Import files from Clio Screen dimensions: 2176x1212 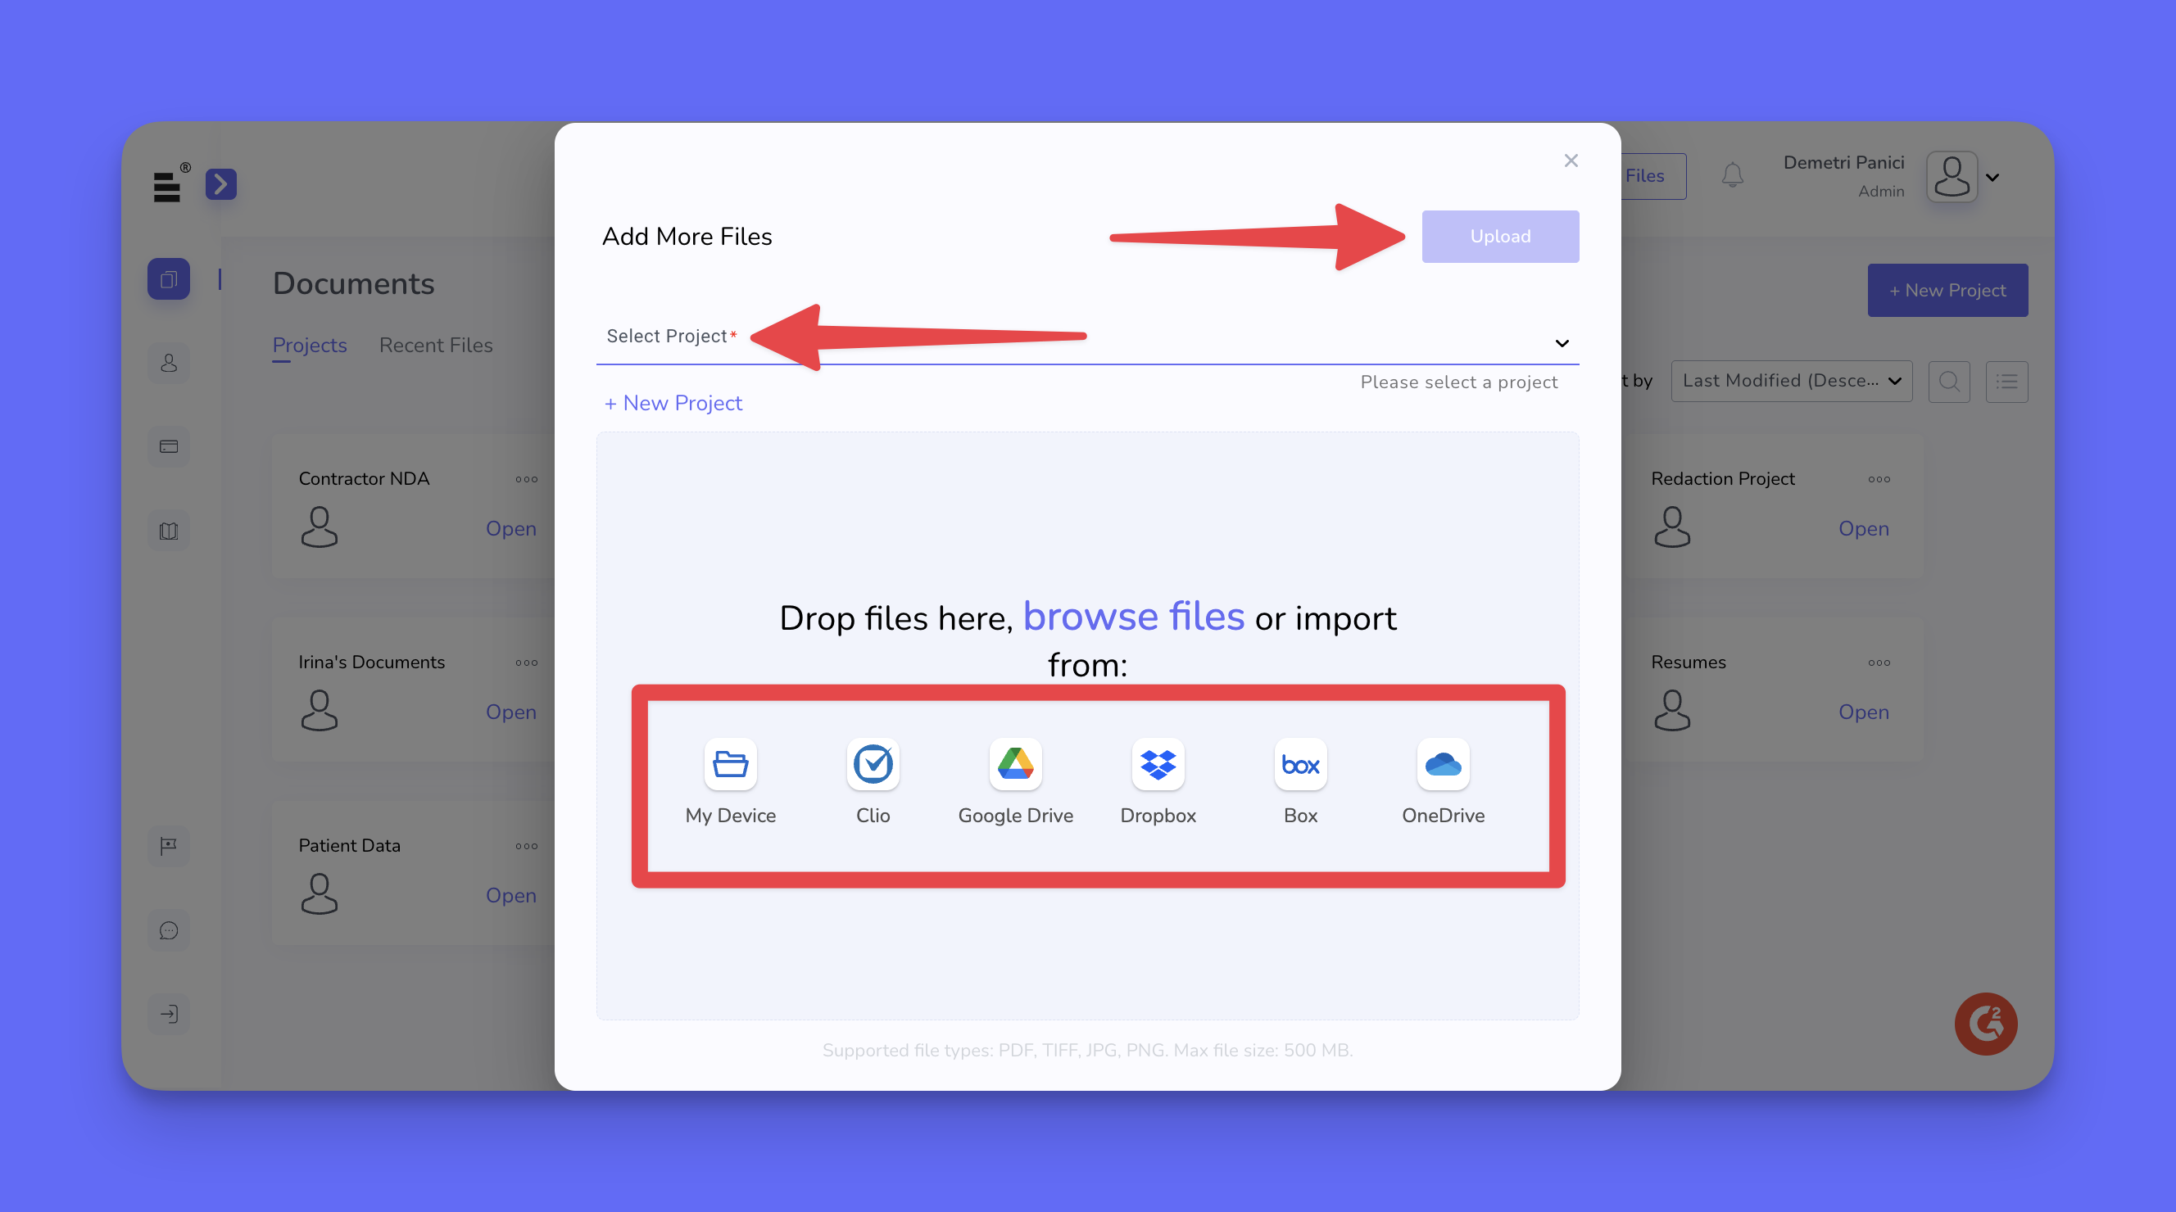tap(873, 764)
